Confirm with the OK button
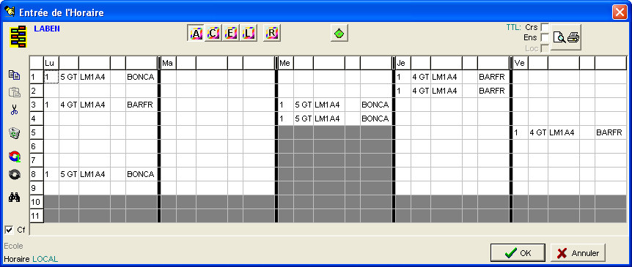Screen dimensions: 632x267 point(518,253)
